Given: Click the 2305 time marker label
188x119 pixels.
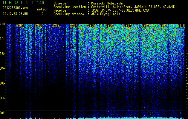Looking at the screenshot, I should 91,26.
